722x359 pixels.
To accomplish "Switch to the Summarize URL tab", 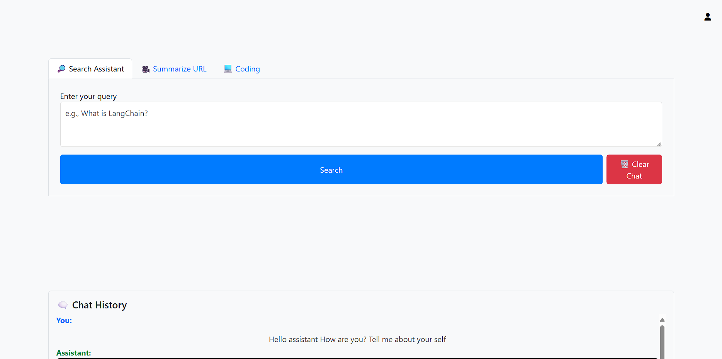I will tap(179, 69).
